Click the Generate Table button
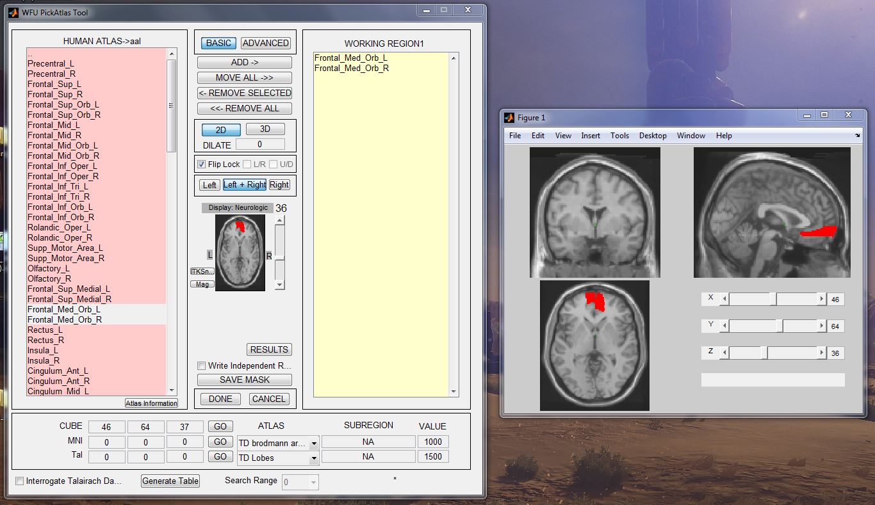This screenshot has width=875, height=505. click(x=170, y=481)
